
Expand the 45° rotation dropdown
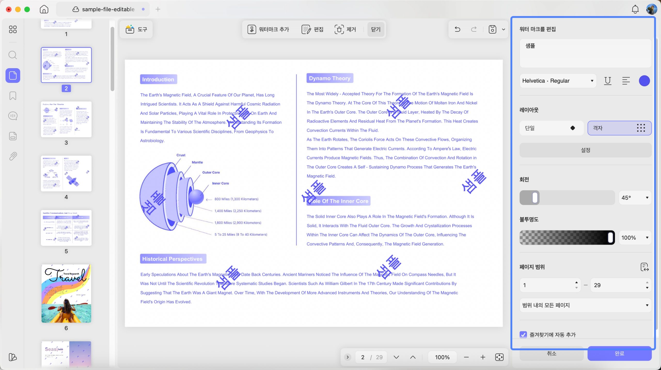tap(635, 198)
